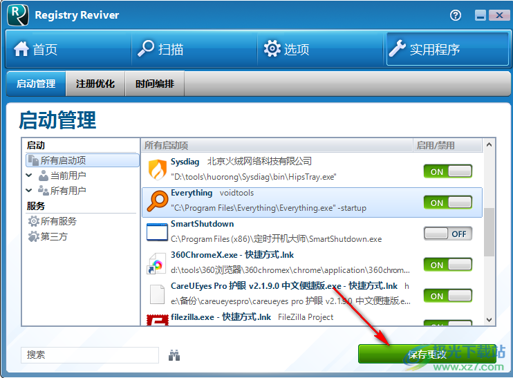Click the options gear icon

coord(272,49)
